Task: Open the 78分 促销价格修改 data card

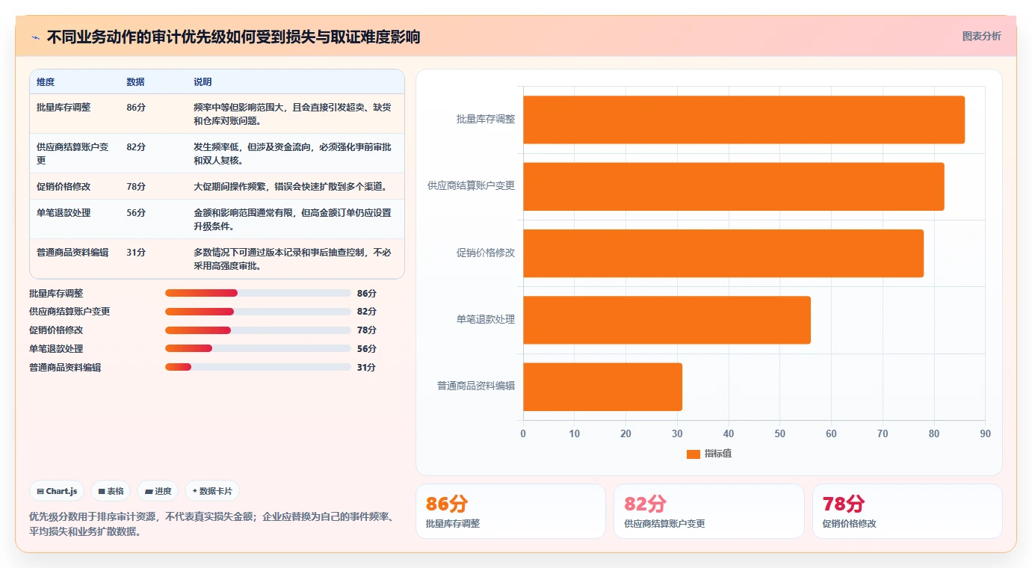Action: pos(907,511)
